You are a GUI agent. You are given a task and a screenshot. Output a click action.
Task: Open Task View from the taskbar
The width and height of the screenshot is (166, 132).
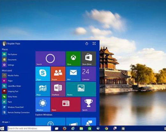(x=57, y=128)
